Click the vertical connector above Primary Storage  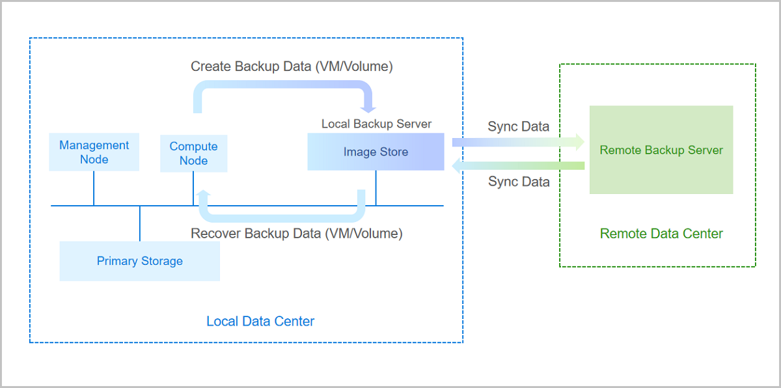[140, 223]
